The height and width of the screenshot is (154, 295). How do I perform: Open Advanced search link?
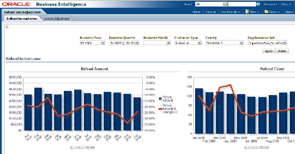pos(270,4)
